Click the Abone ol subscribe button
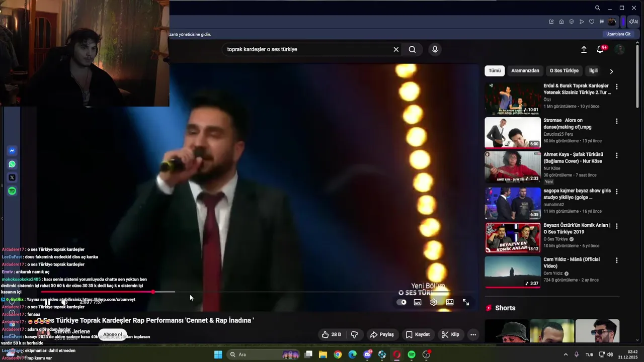The image size is (644, 362). [112, 334]
